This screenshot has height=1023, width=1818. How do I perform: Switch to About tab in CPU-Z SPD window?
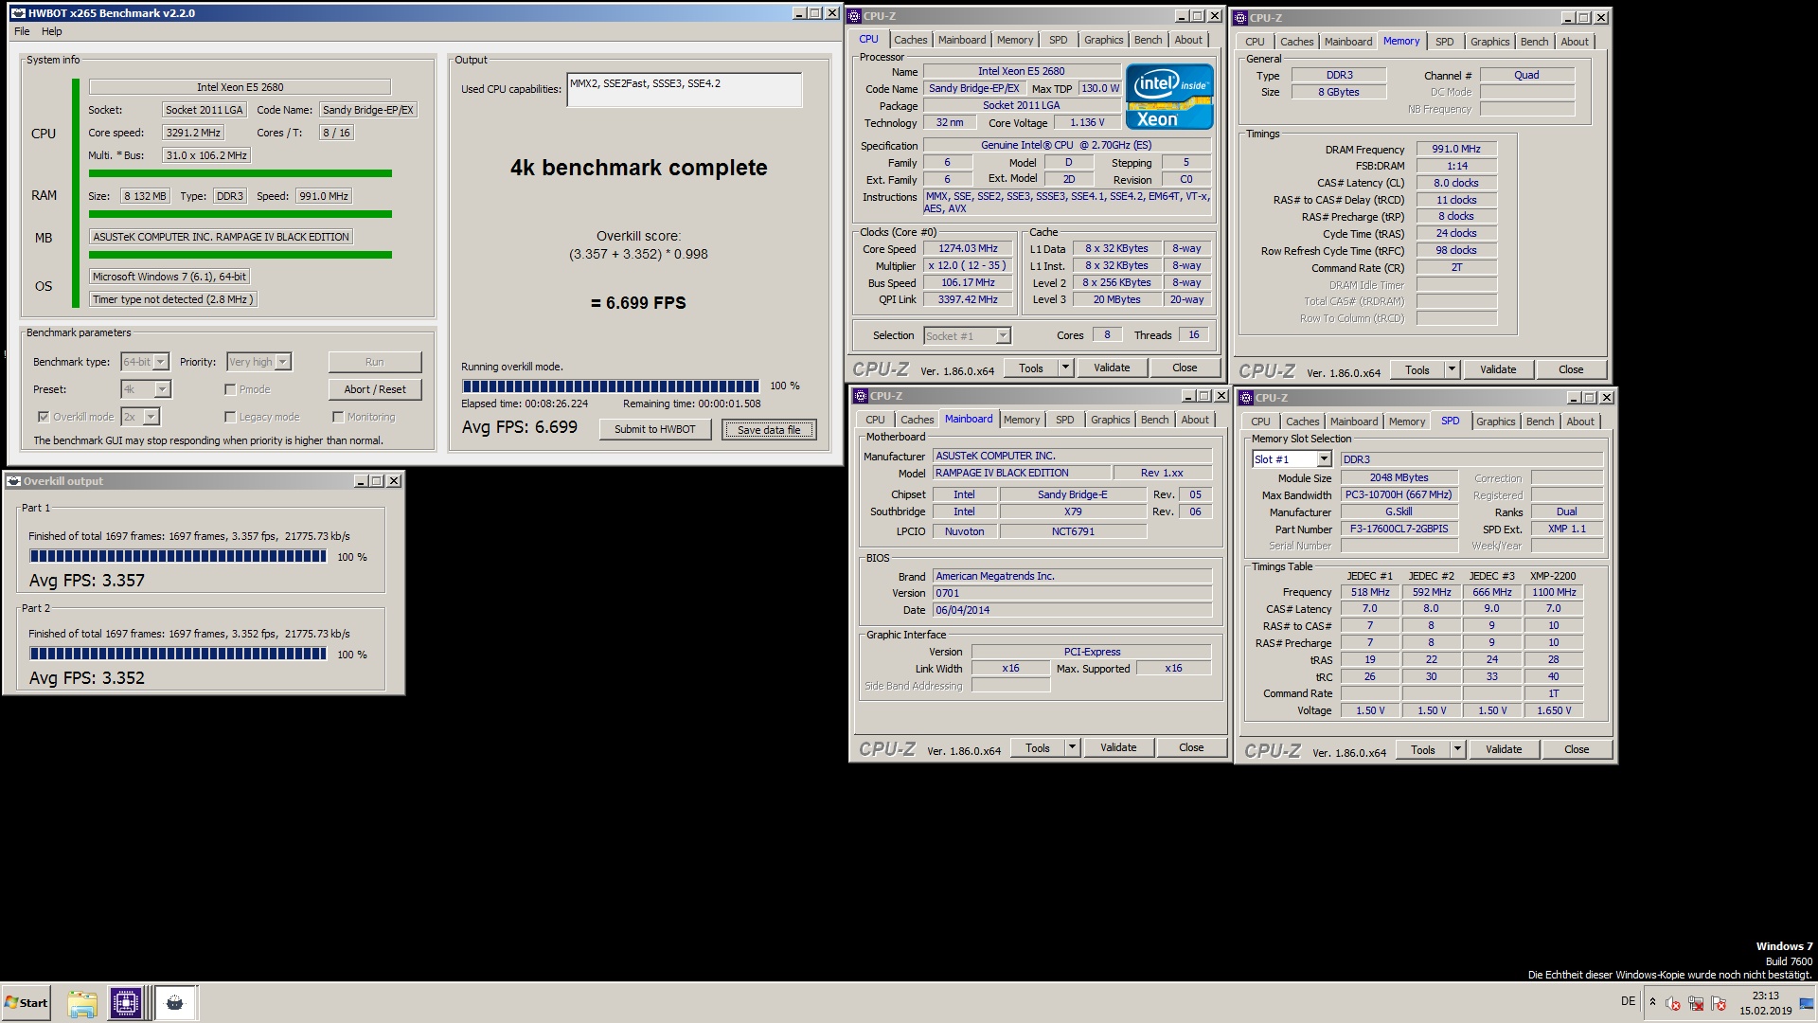1579,422
